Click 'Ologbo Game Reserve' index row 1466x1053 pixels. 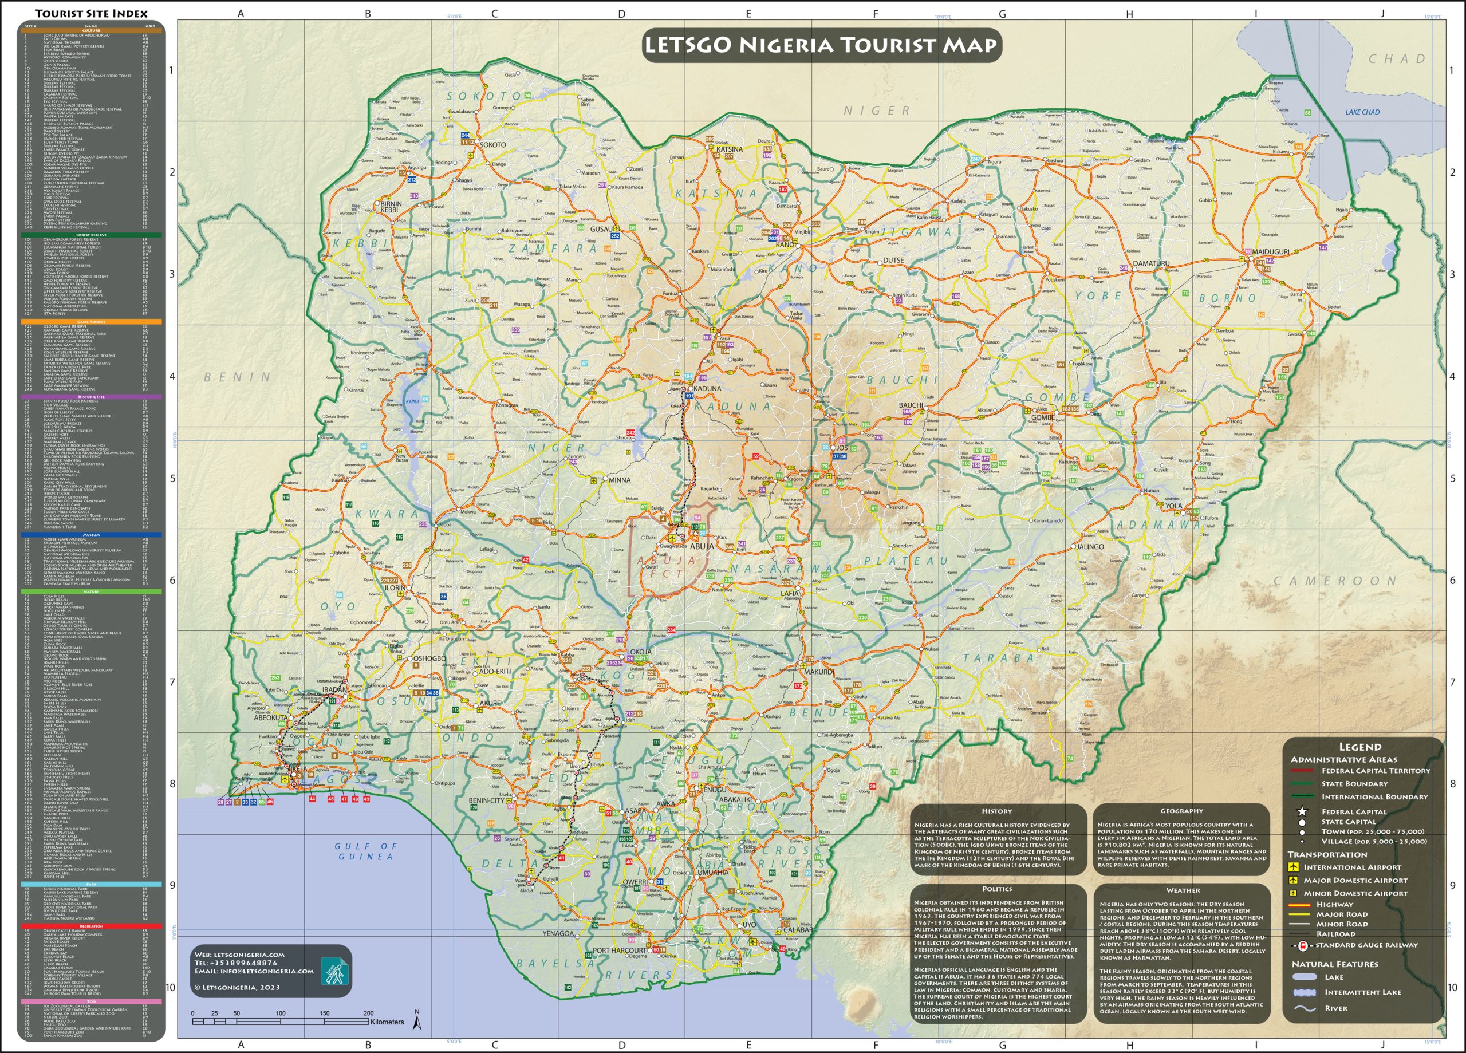click(x=87, y=326)
